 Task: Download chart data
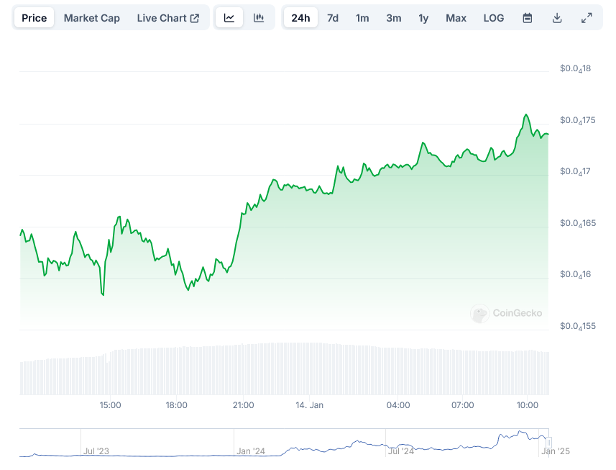click(557, 18)
